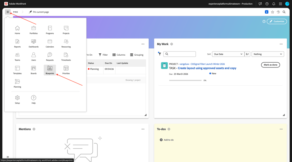Screen dimensions: 292x162
Task: Open Projects from the main menu
Action: [x=66, y=30]
